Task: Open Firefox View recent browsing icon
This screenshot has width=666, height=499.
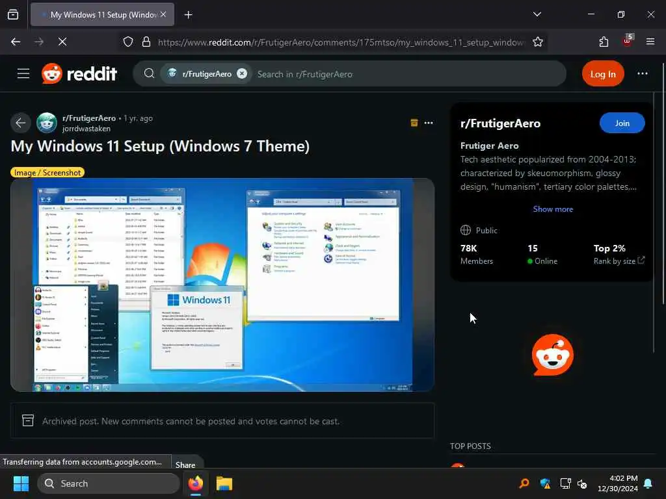Action: click(x=13, y=14)
